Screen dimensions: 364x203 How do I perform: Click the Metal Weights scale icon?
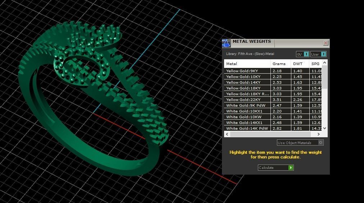226,43
